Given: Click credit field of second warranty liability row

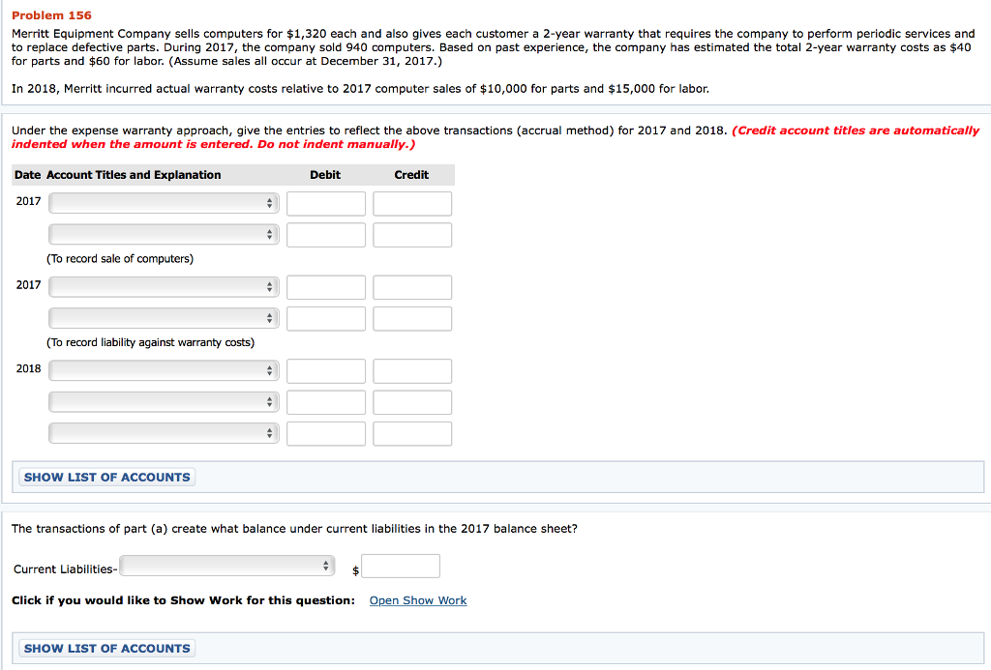Looking at the screenshot, I should (412, 319).
